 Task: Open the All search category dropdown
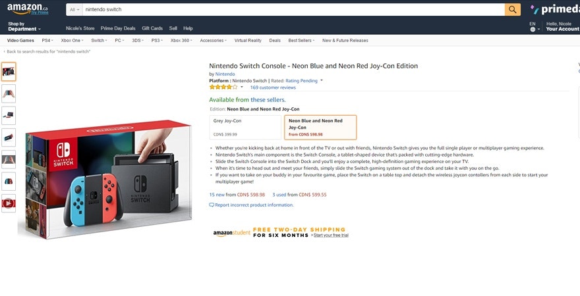point(74,10)
